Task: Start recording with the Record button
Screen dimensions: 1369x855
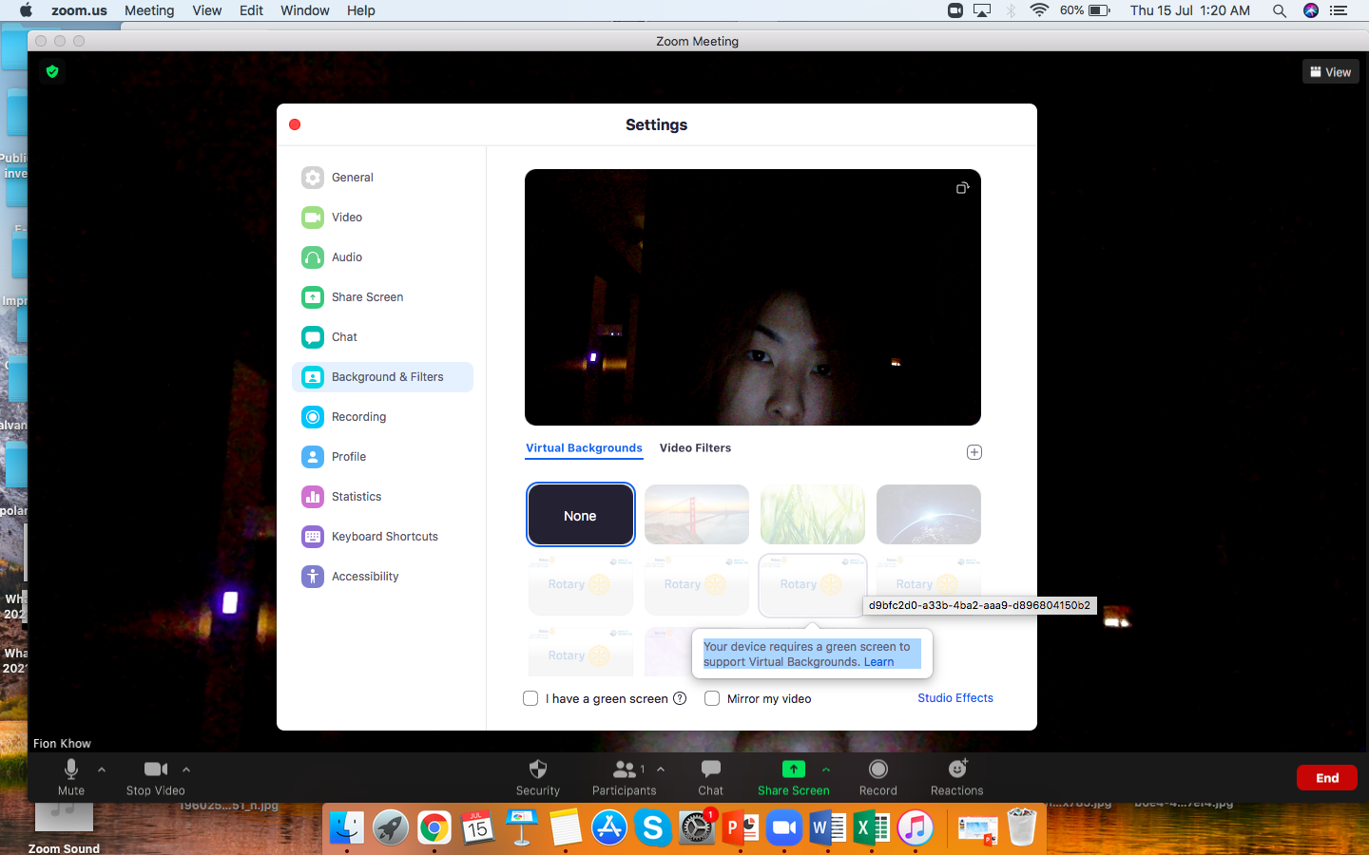Action: [878, 777]
